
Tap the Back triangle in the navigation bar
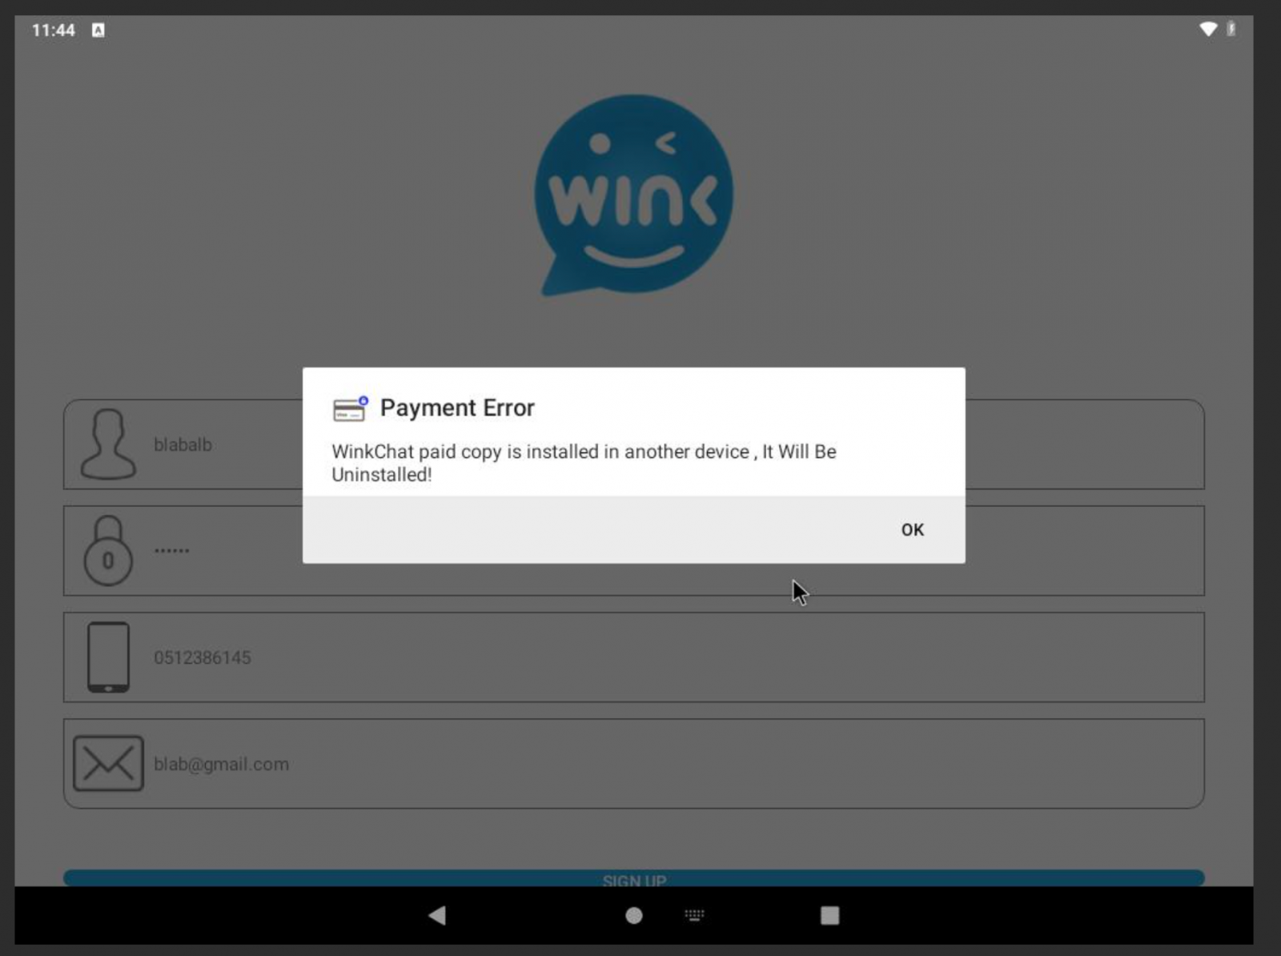pos(436,915)
